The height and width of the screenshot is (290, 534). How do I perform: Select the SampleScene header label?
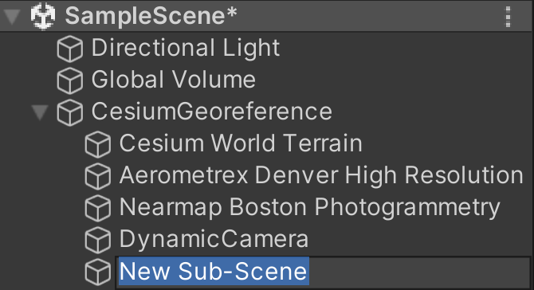(151, 16)
